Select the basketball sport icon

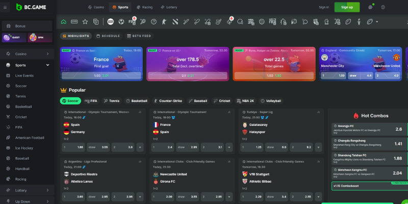(x=154, y=21)
